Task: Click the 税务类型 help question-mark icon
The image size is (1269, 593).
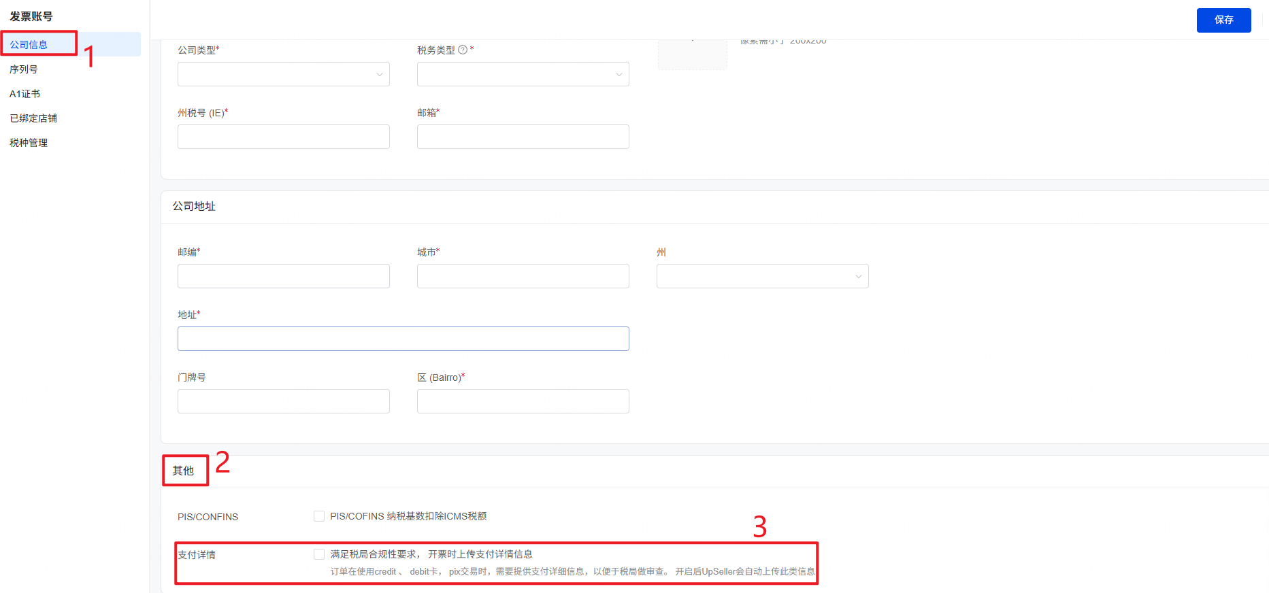Action: pyautogui.click(x=463, y=50)
